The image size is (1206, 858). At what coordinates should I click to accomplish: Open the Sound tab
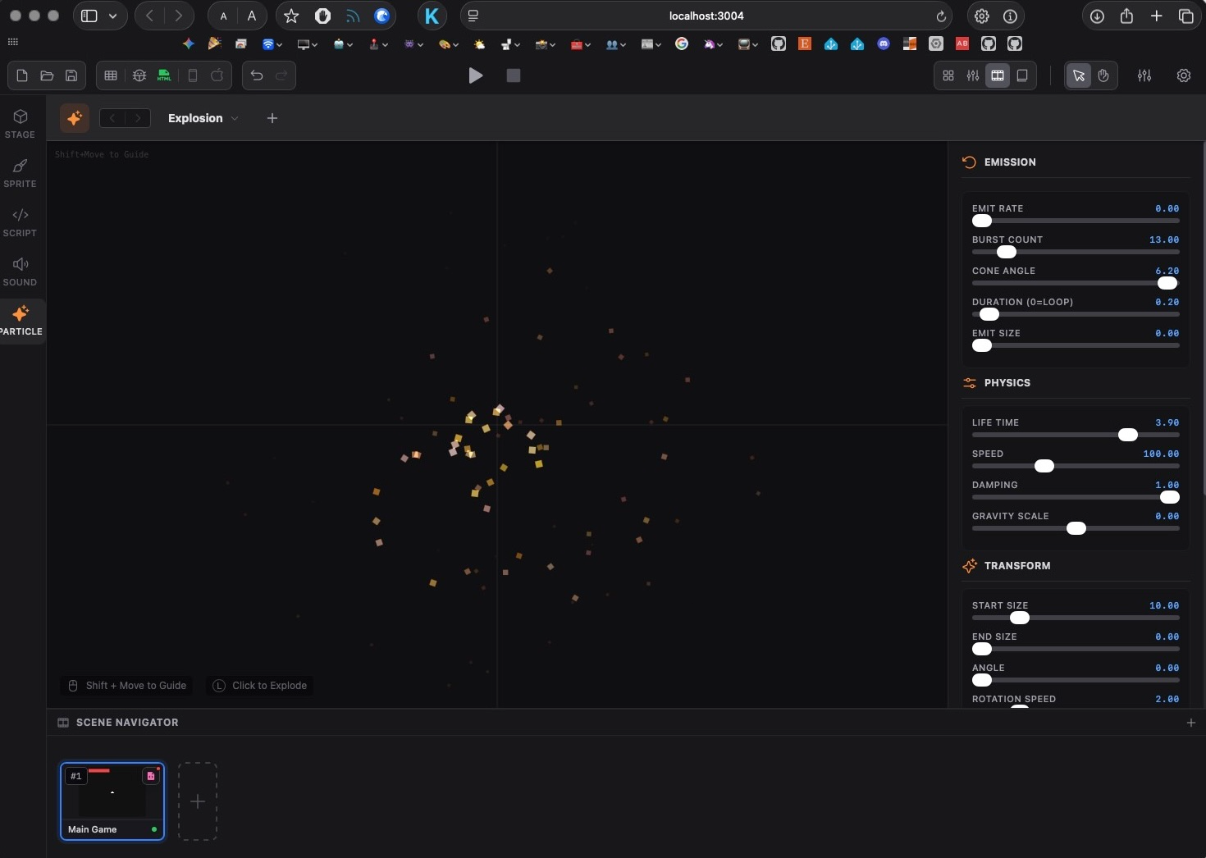21,272
